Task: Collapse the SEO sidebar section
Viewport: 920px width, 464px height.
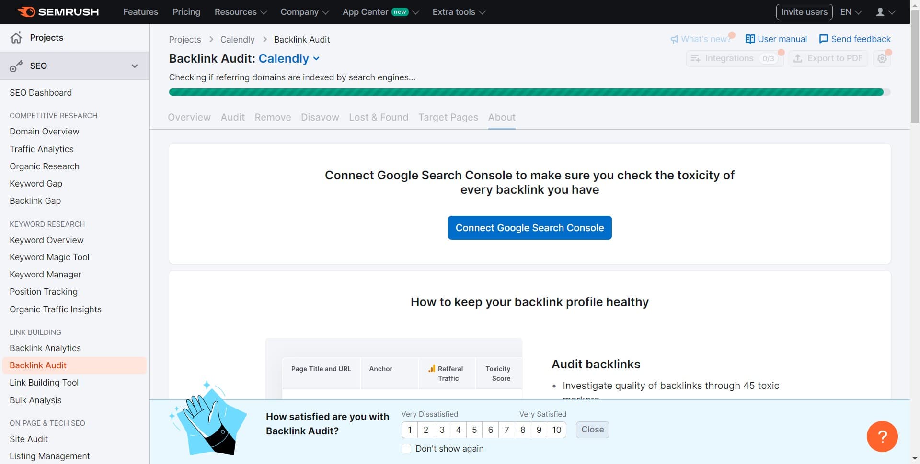Action: point(135,66)
